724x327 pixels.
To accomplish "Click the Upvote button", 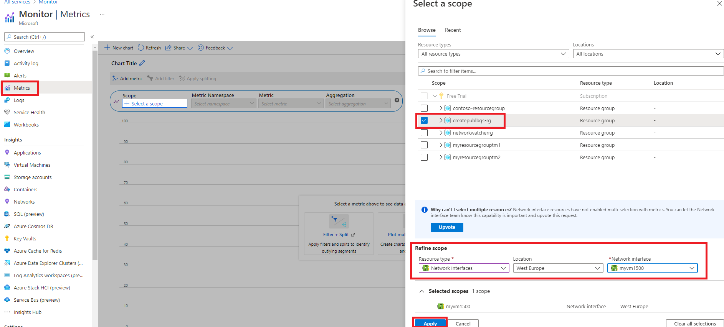I will pos(447,227).
